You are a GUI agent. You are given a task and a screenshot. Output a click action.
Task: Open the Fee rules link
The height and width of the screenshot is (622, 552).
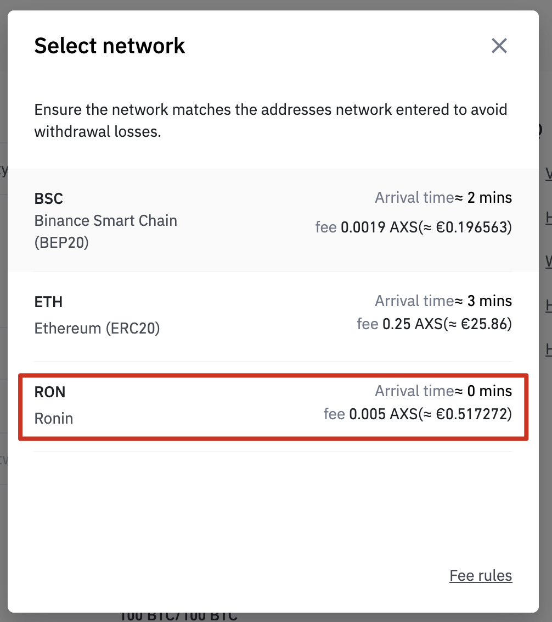click(480, 575)
